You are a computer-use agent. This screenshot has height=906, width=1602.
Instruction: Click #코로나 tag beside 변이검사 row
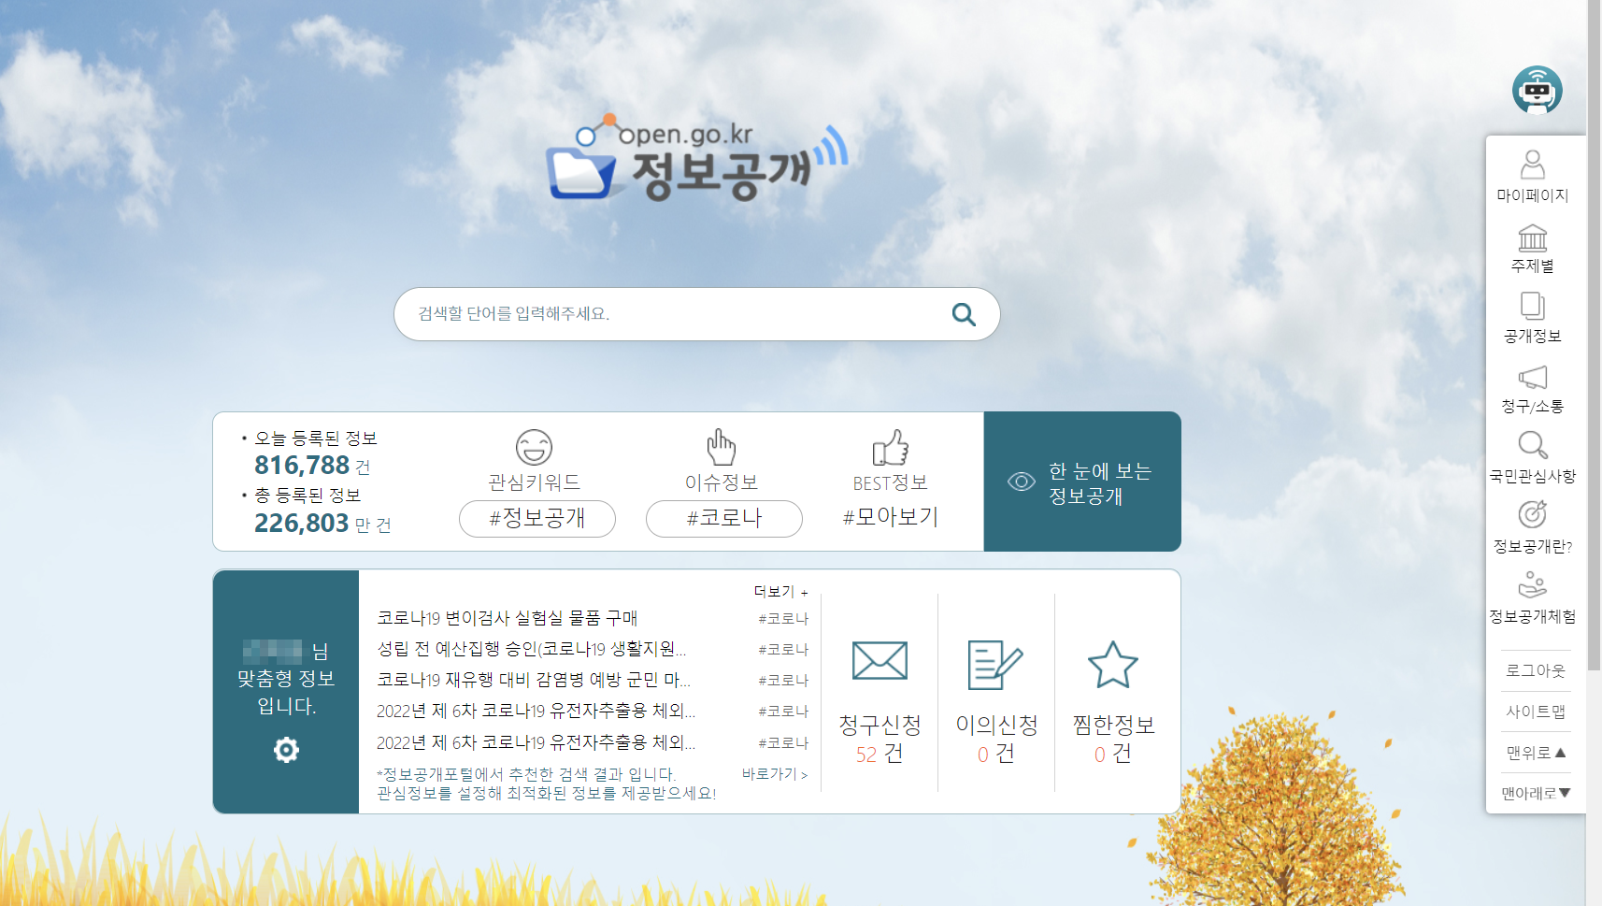click(783, 619)
